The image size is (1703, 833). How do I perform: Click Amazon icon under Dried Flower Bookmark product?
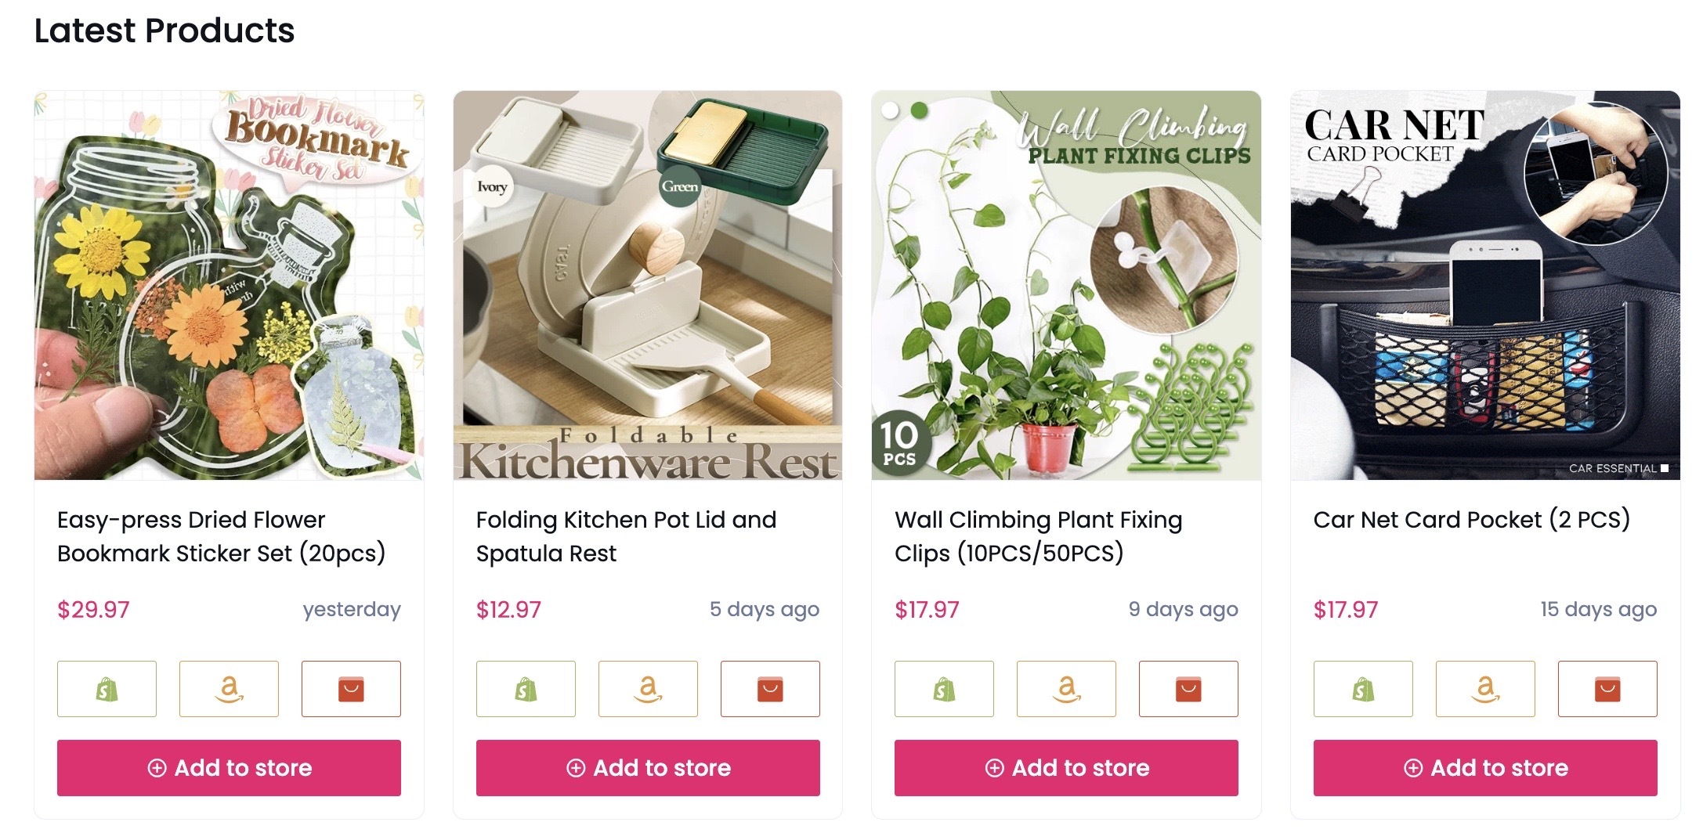point(229,689)
